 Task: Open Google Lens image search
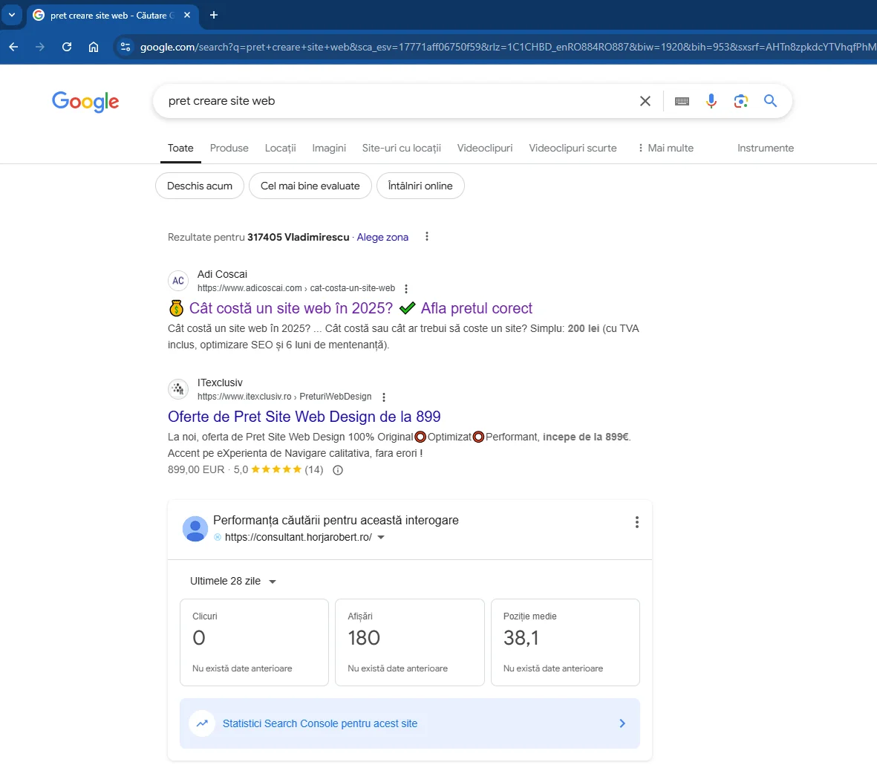click(x=740, y=101)
